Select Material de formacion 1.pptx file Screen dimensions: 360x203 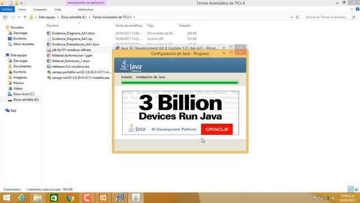73,55
